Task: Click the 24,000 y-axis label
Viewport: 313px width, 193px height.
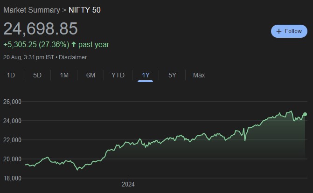Action: pos(12,121)
